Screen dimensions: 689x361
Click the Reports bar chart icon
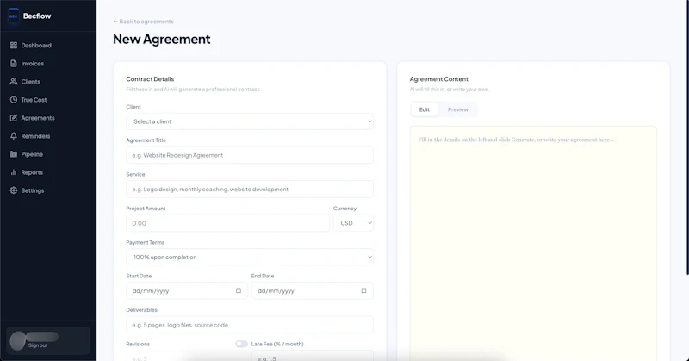[14, 172]
